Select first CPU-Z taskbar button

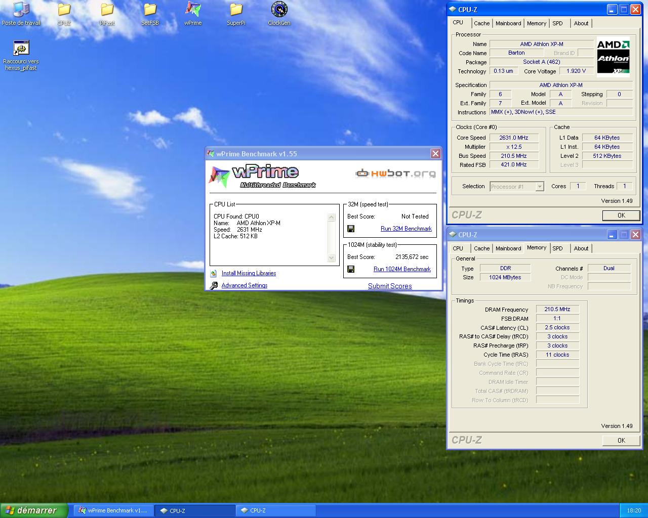194,510
